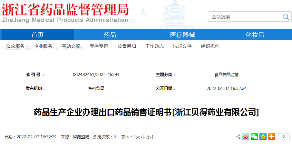The width and height of the screenshot is (292, 149).
Task: Open the 法规文件 submenu item
Action: point(182,46)
